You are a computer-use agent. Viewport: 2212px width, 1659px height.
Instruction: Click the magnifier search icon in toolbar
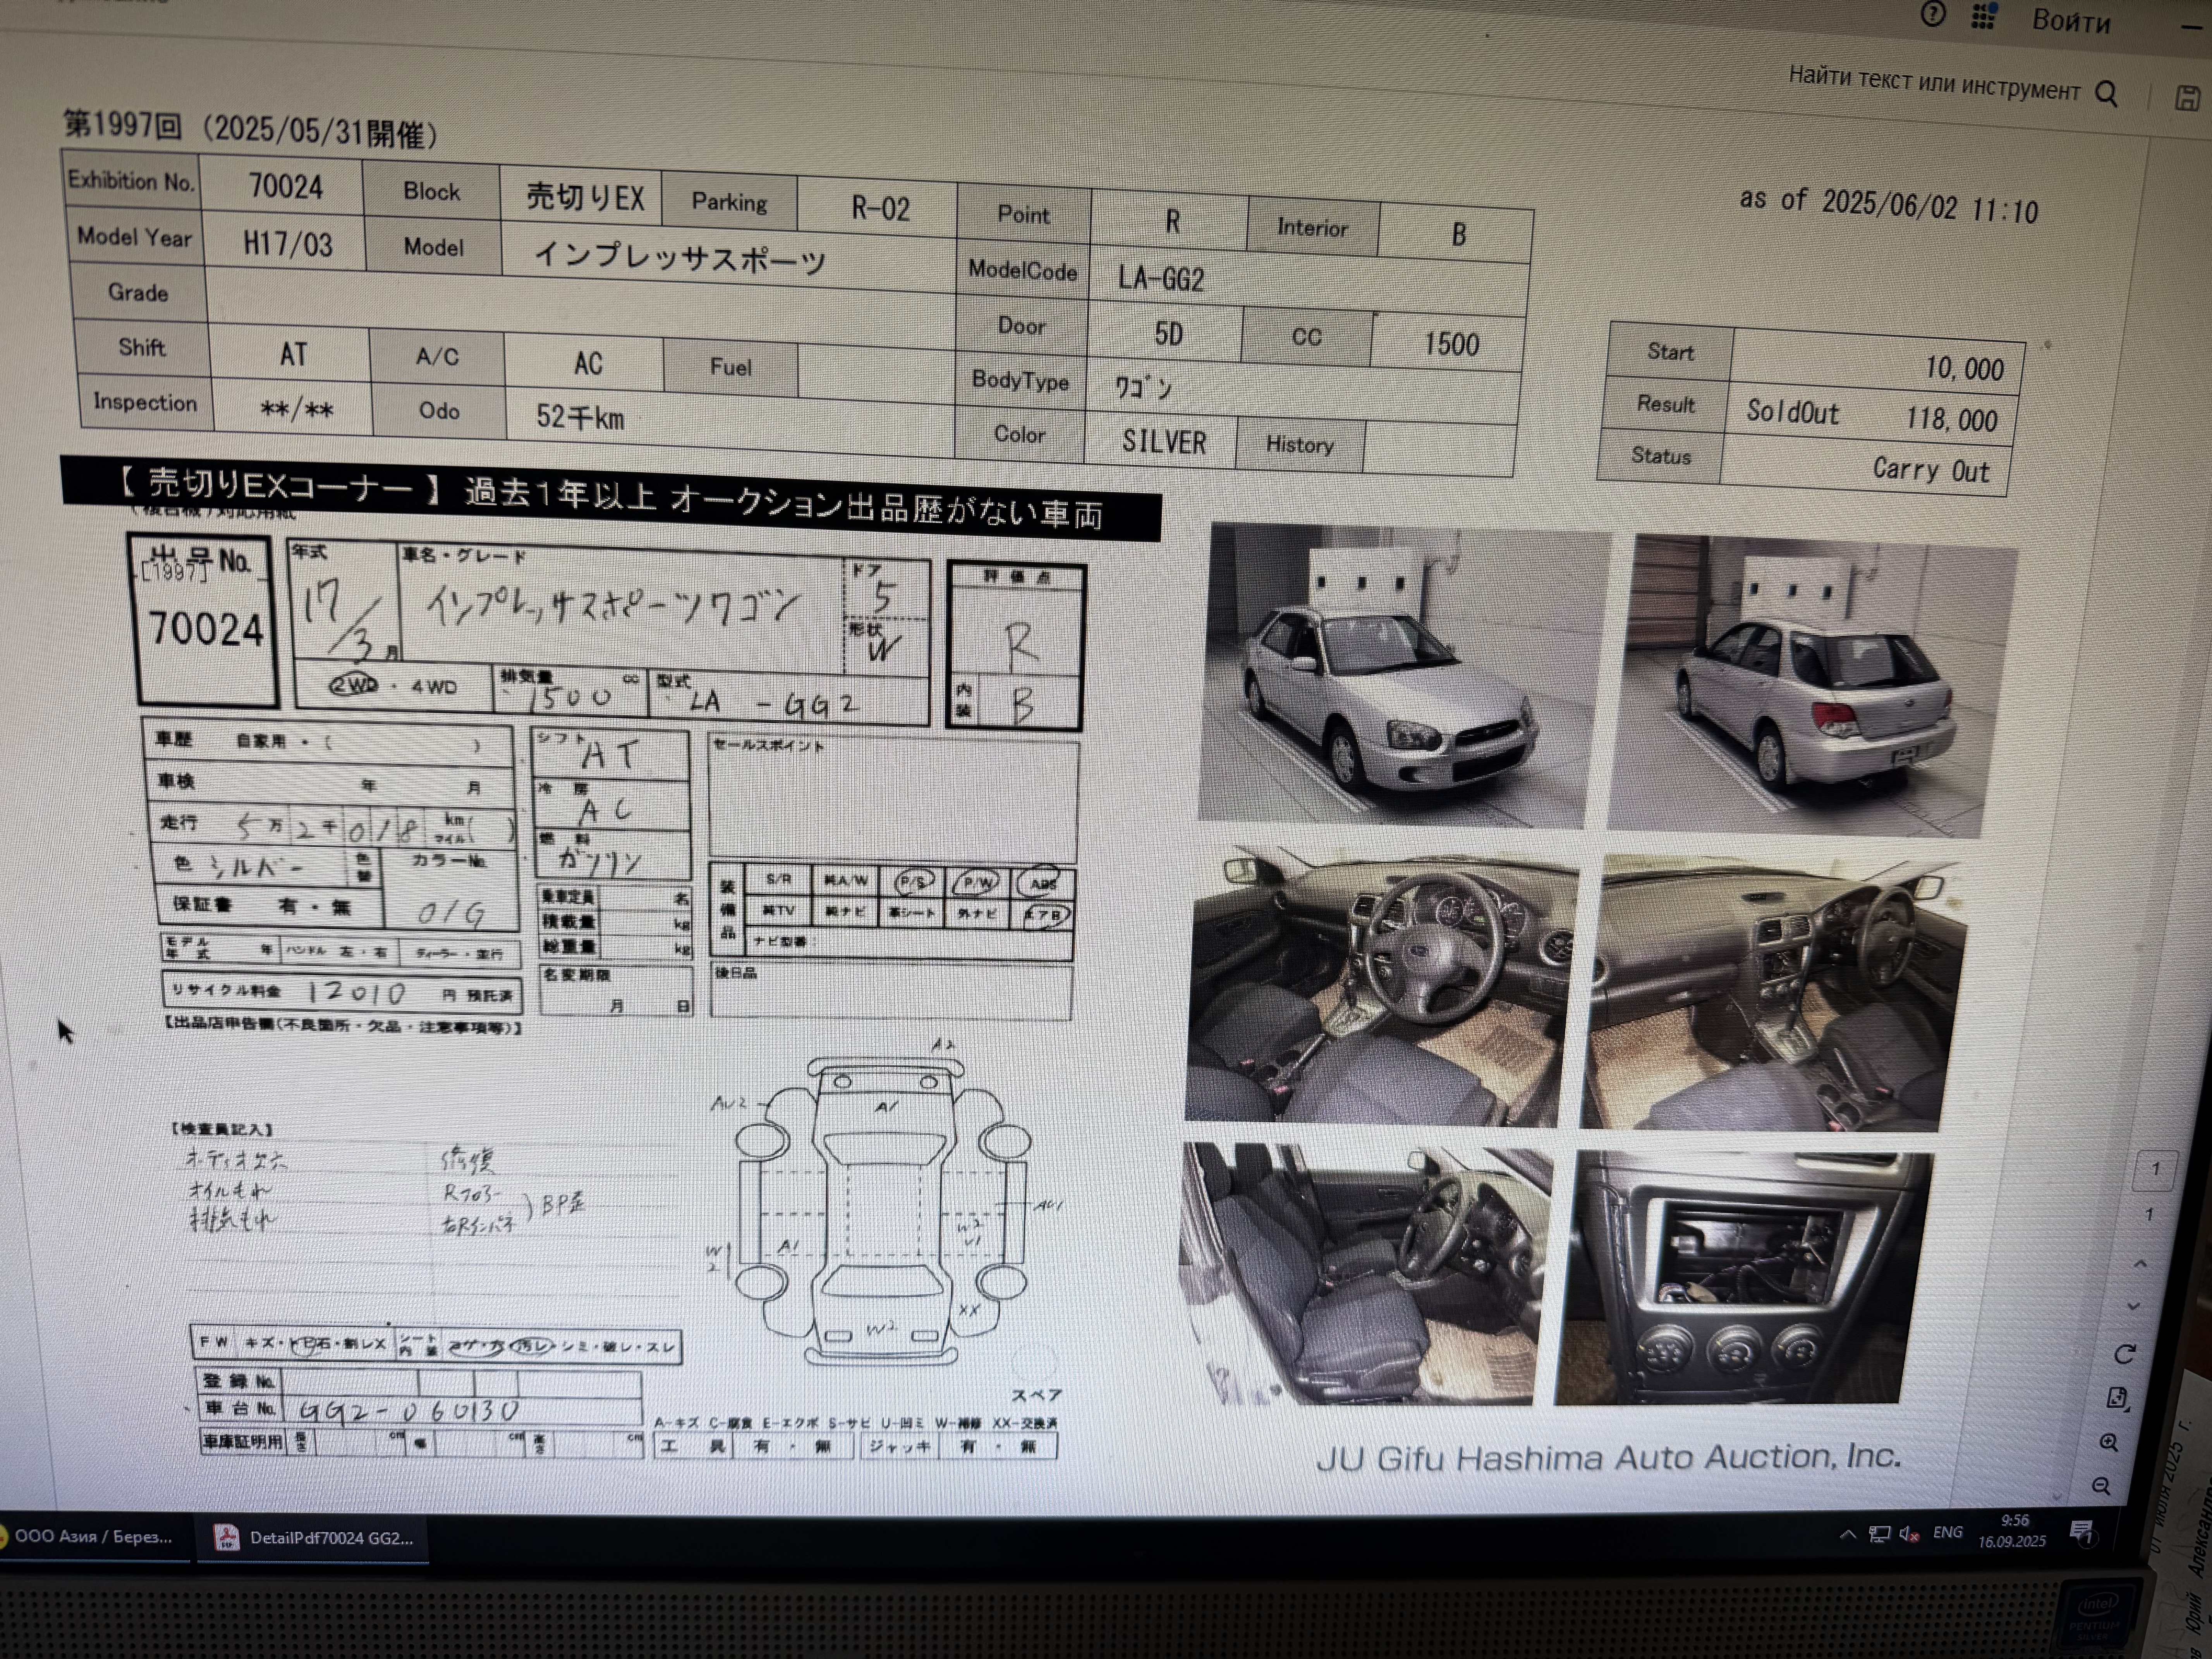click(2106, 94)
